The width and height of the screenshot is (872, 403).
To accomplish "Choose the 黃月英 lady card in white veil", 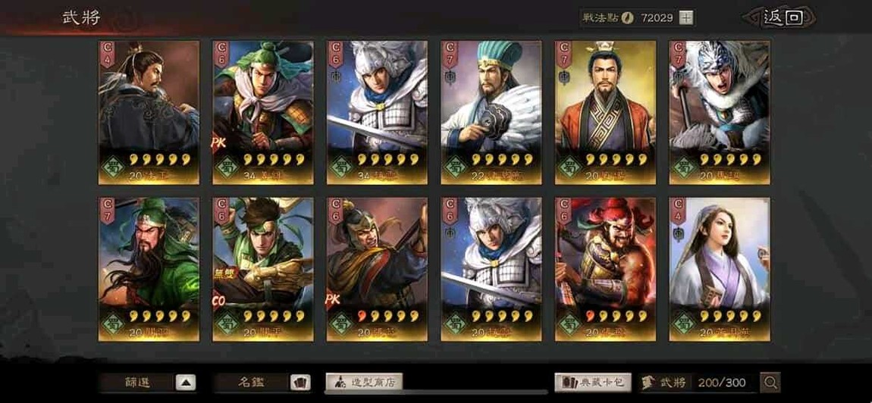I will (720, 270).
